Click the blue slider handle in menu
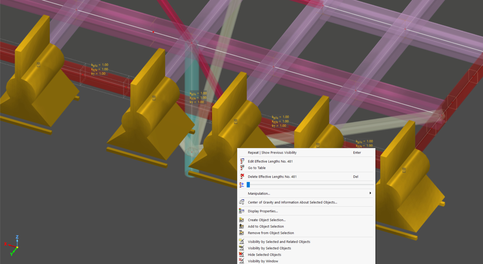This screenshot has width=483, height=264. 248,185
